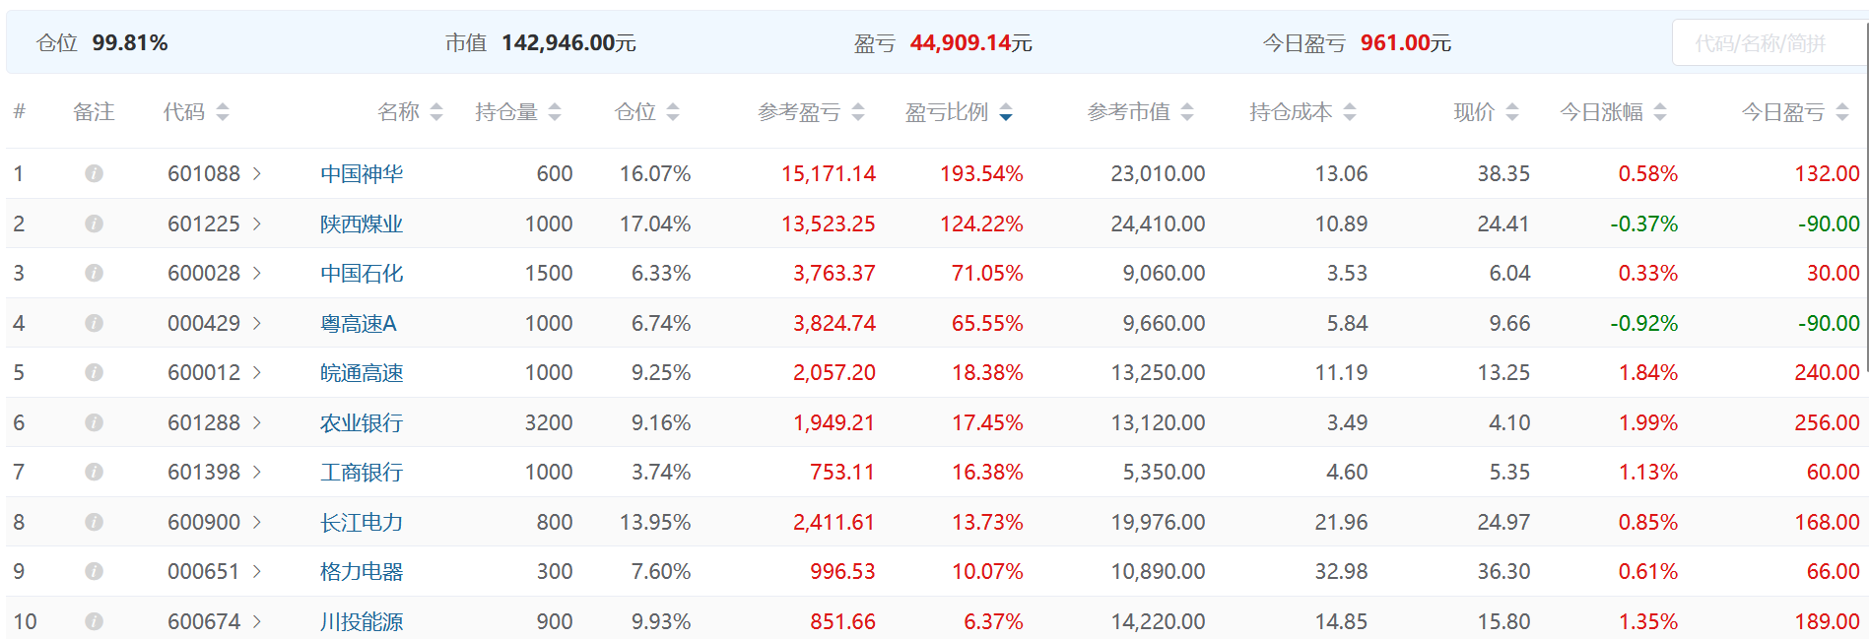Open the note info icon for 中国神华

(x=94, y=174)
